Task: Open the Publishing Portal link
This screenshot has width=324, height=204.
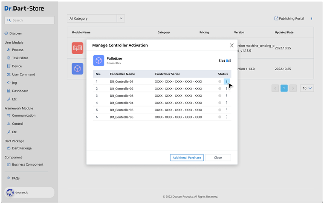Action: point(289,19)
